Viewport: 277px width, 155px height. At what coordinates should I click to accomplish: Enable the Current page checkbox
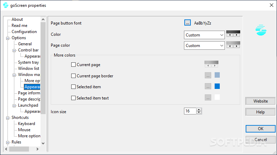click(x=73, y=65)
